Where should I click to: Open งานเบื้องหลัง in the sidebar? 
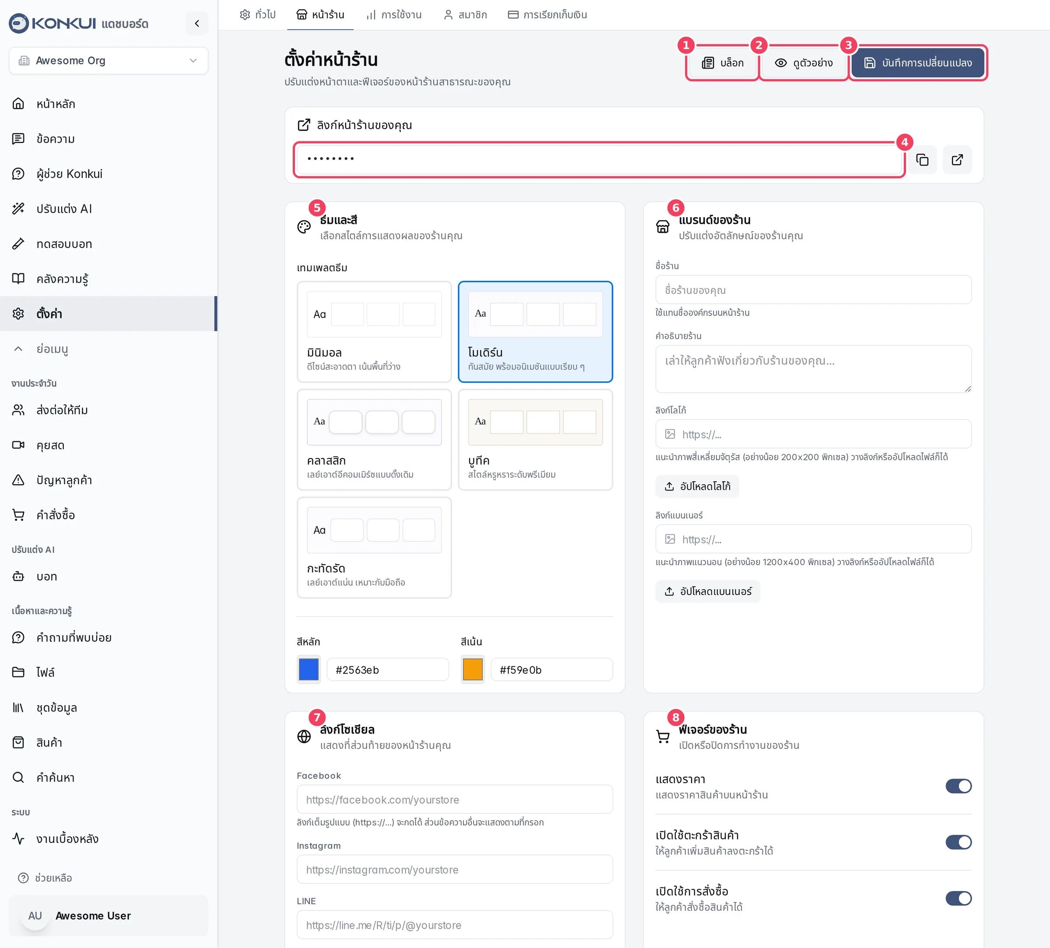click(108, 839)
